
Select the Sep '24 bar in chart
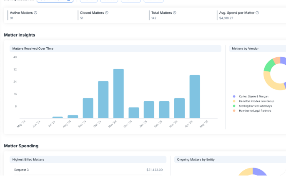point(88,108)
